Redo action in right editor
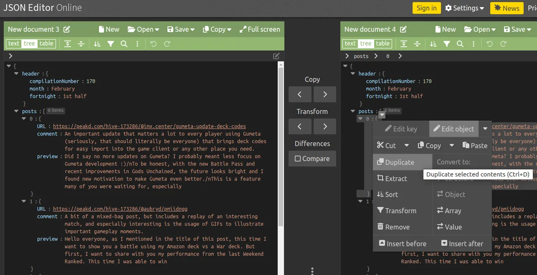Image resolution: width=537 pixels, height=275 pixels. pos(503,44)
